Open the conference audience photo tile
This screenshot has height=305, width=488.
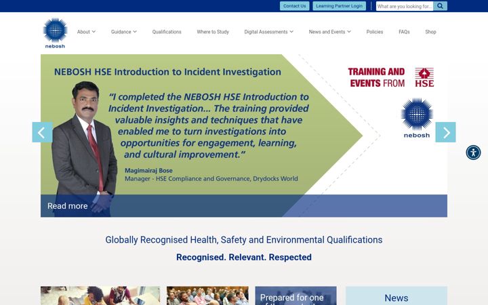tap(207, 296)
